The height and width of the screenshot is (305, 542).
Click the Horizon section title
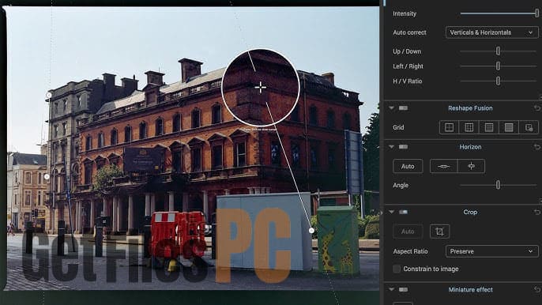pos(470,147)
